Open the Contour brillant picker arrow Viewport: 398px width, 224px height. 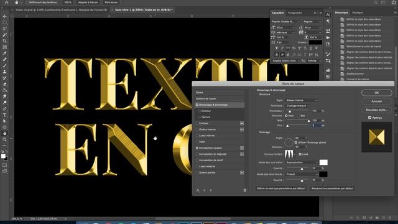point(295,154)
